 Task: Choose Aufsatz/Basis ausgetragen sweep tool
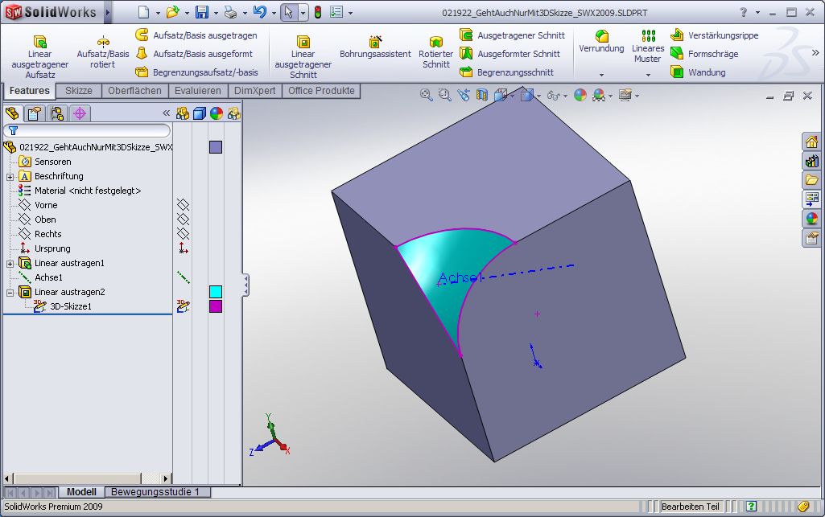click(x=196, y=35)
